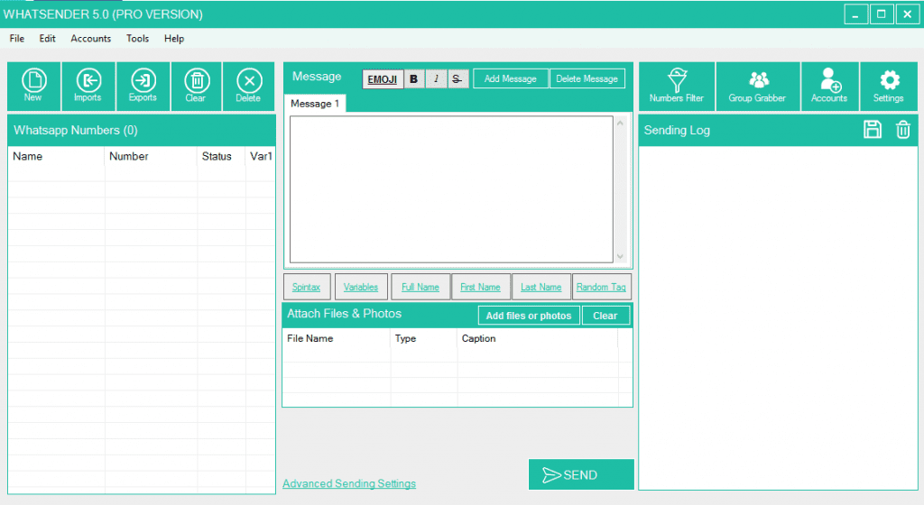This screenshot has width=924, height=505.
Task: Click the message box vertical scrollbar
Action: pos(620,189)
